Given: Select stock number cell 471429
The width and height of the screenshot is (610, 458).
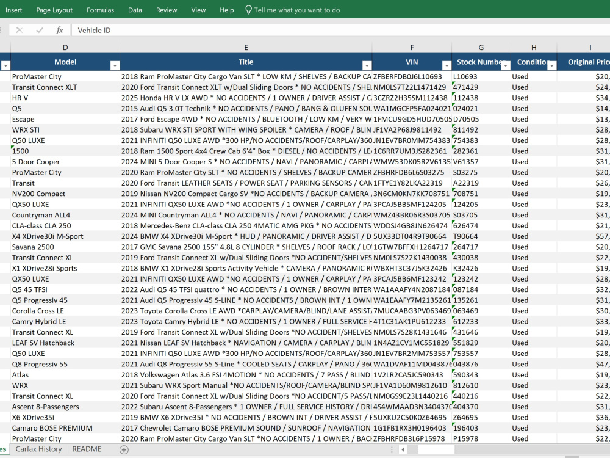Looking at the screenshot, I should (481, 87).
